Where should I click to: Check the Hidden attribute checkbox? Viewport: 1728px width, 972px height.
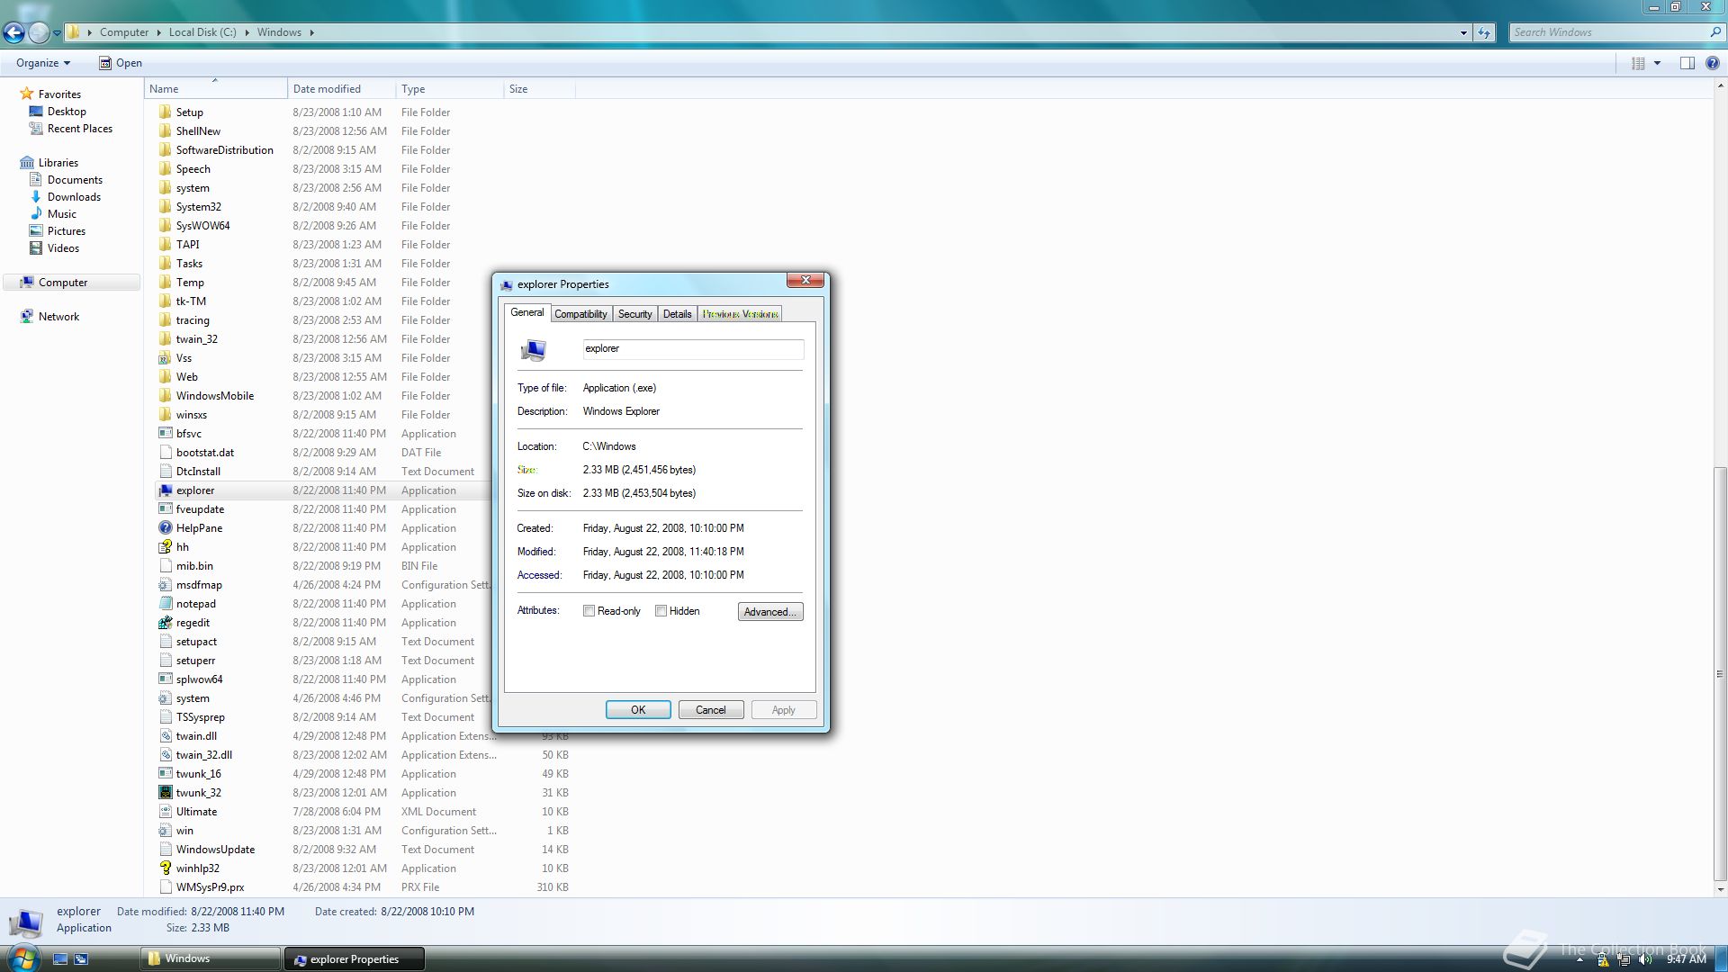point(661,611)
